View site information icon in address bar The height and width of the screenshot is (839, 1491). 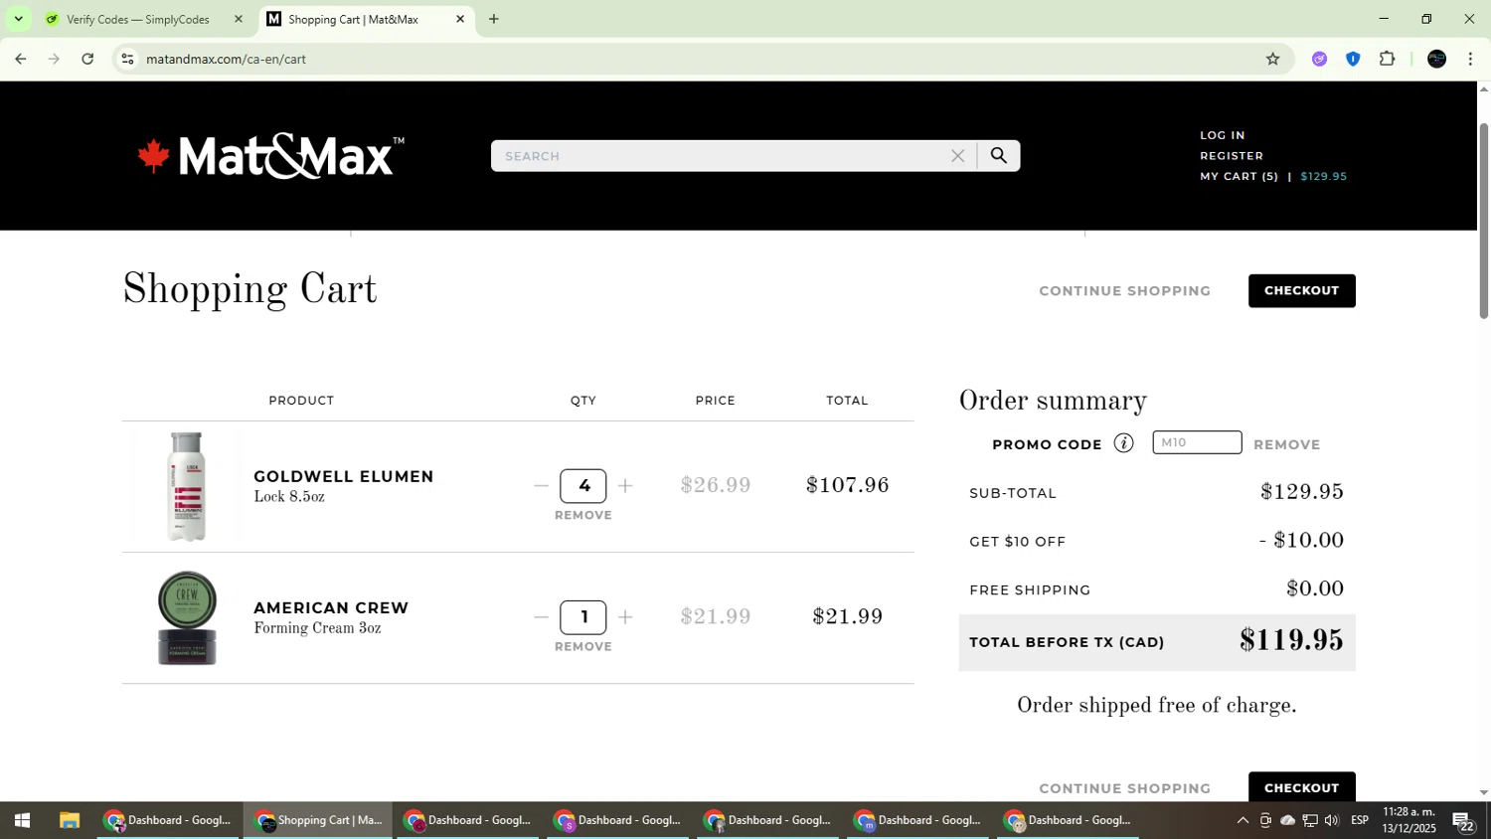[x=127, y=59]
